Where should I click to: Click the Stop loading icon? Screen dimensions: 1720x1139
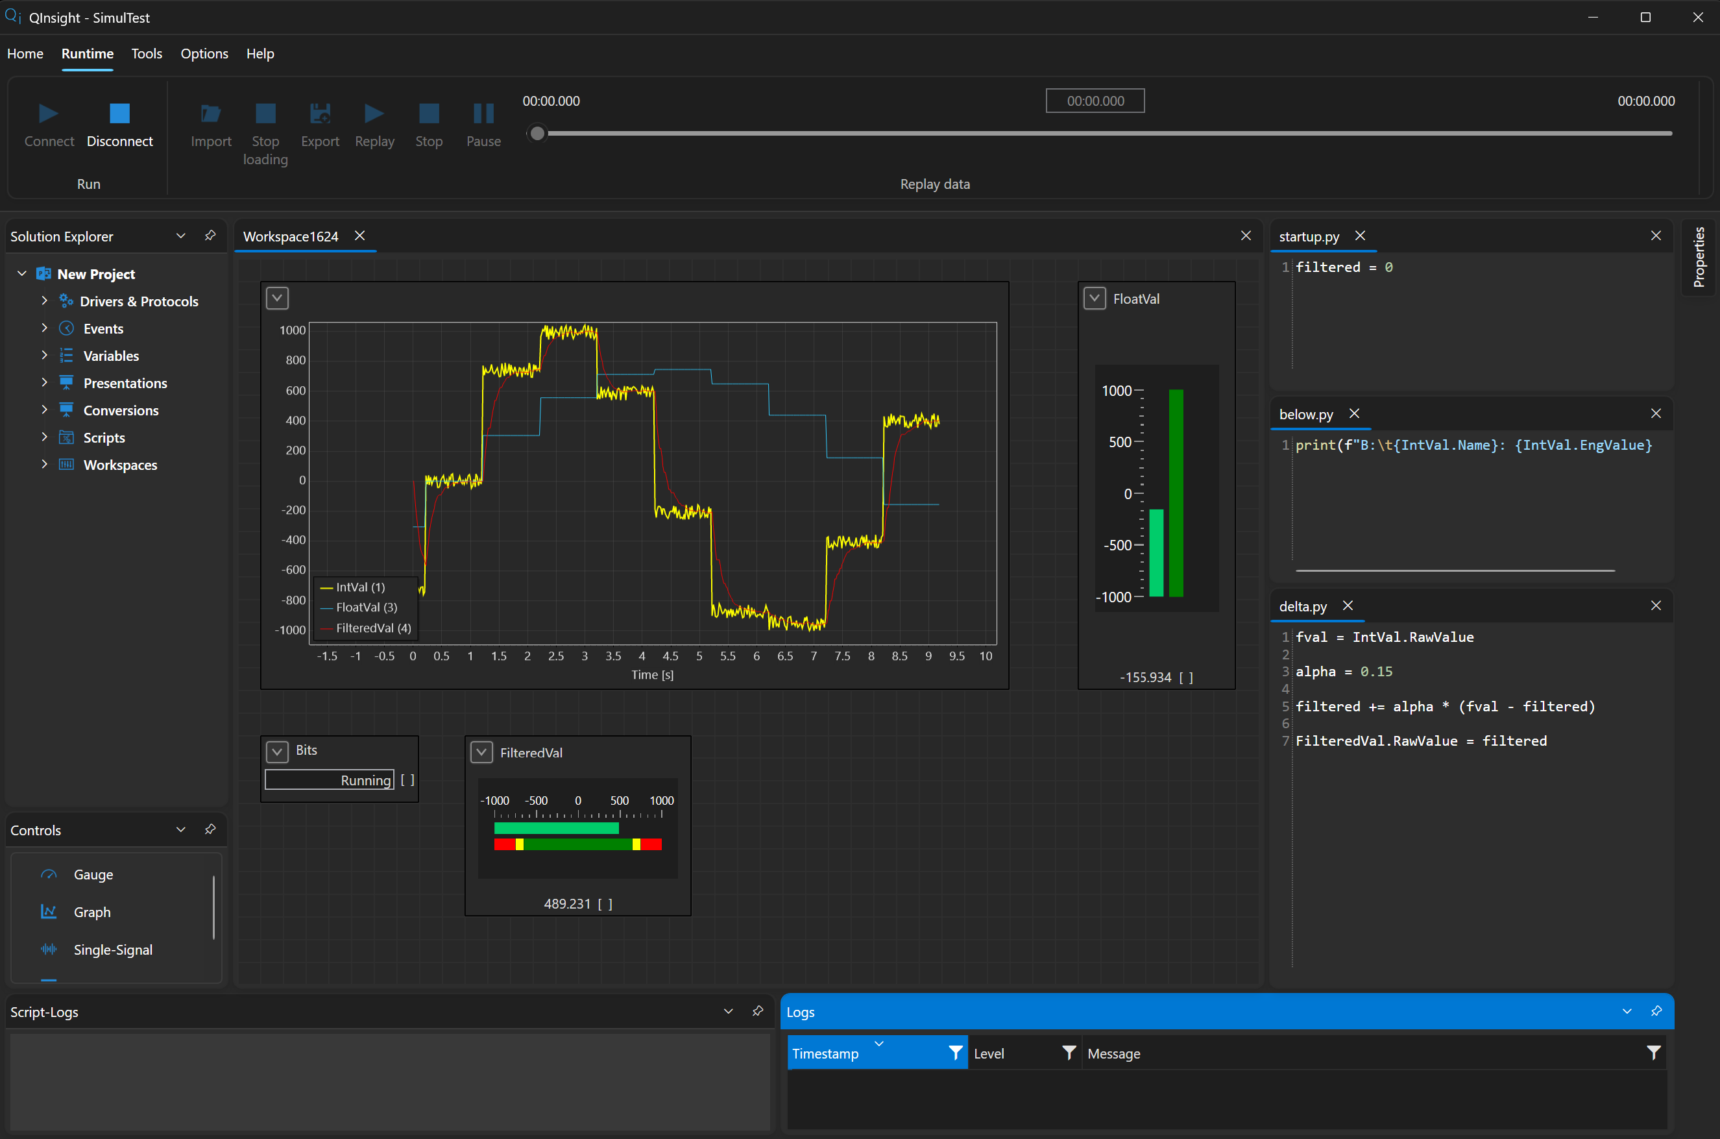266,114
